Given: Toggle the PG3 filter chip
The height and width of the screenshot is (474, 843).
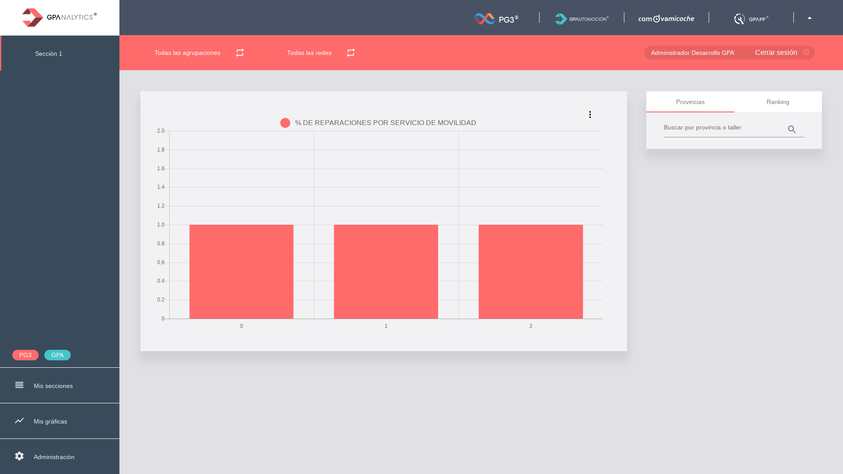Looking at the screenshot, I should [25, 355].
